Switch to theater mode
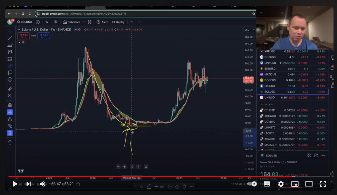The height and width of the screenshot is (195, 337). coord(309,184)
